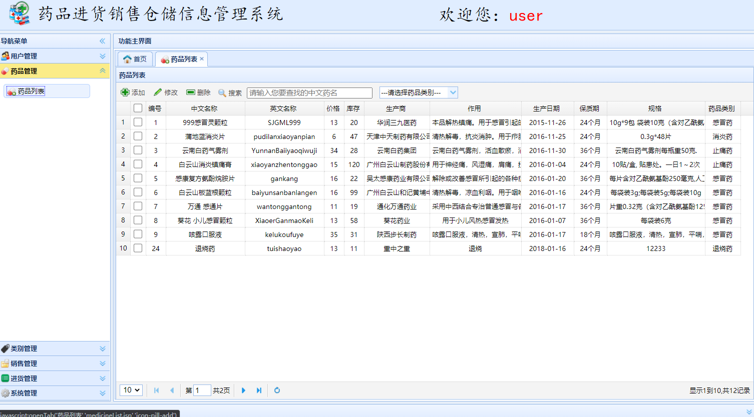Click inside the 中文药名 search input field
The image size is (754, 417).
[309, 92]
